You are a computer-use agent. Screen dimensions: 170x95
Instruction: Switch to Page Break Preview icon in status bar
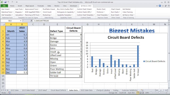point(143,93)
